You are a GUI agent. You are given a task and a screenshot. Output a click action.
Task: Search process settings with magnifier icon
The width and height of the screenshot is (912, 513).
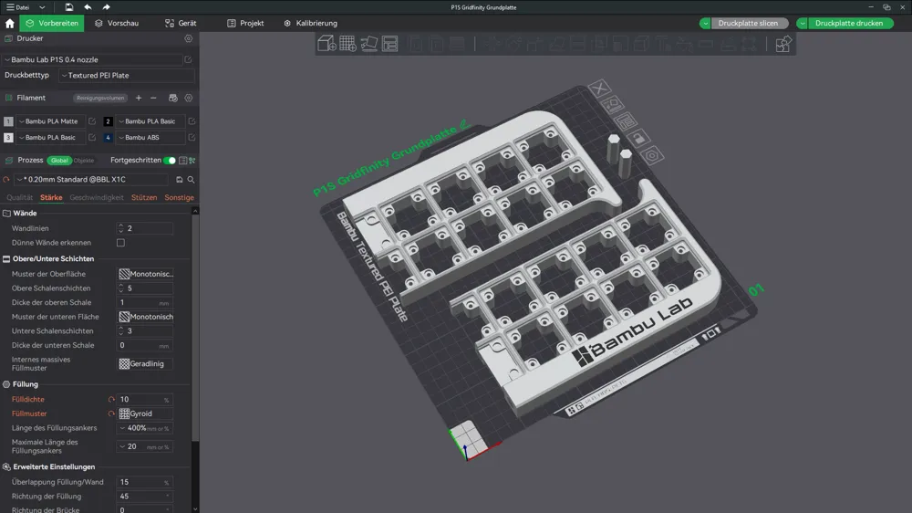coord(191,180)
